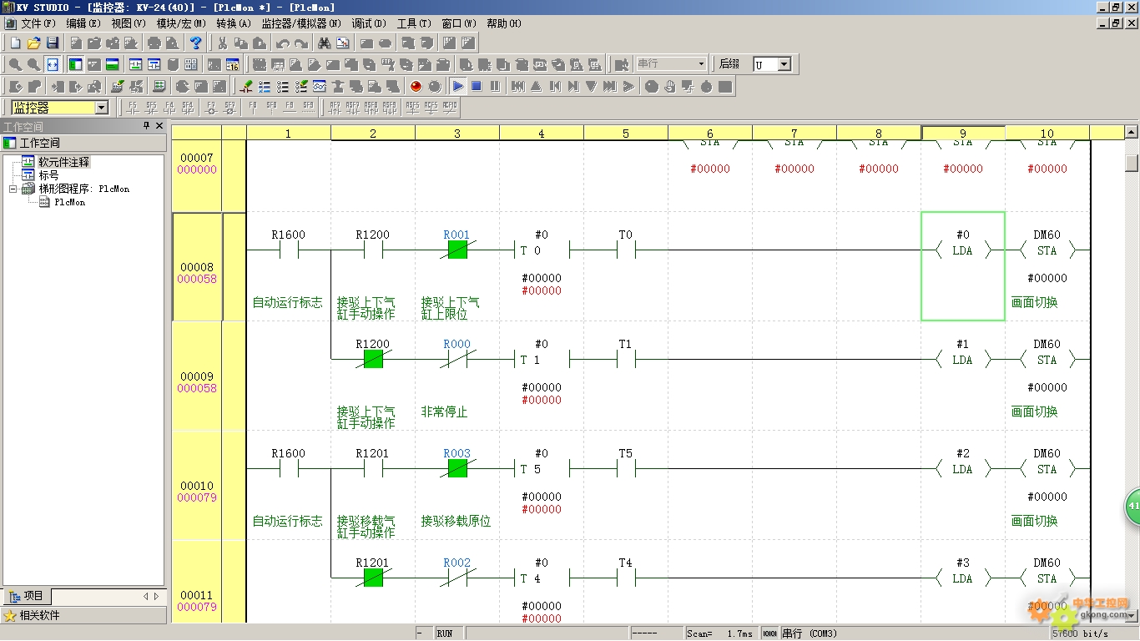1140x641 pixels.
Task: Collapse the 梯形图程序: PlcMon tree node
Action: 13,189
